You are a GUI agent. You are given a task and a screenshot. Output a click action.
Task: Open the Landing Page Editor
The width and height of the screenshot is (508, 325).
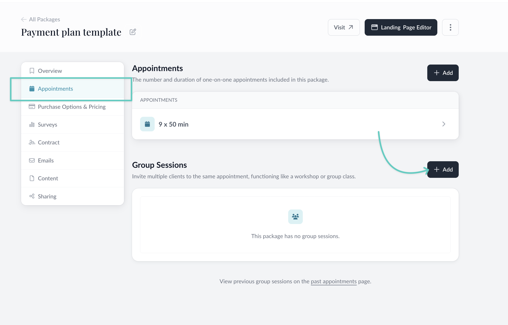pyautogui.click(x=401, y=27)
